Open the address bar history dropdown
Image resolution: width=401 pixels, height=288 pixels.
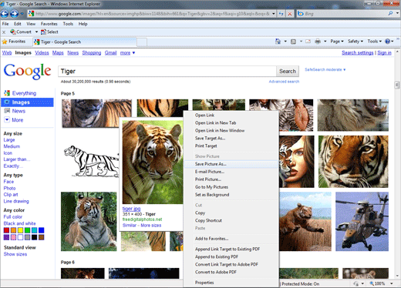pyautogui.click(x=274, y=14)
